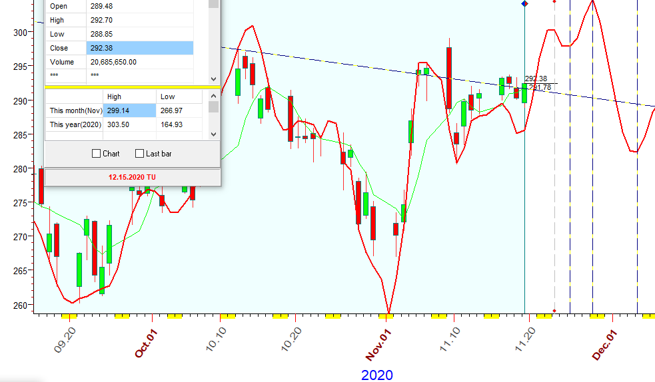Select the High value 292.70
The height and width of the screenshot is (382, 655).
139,20
